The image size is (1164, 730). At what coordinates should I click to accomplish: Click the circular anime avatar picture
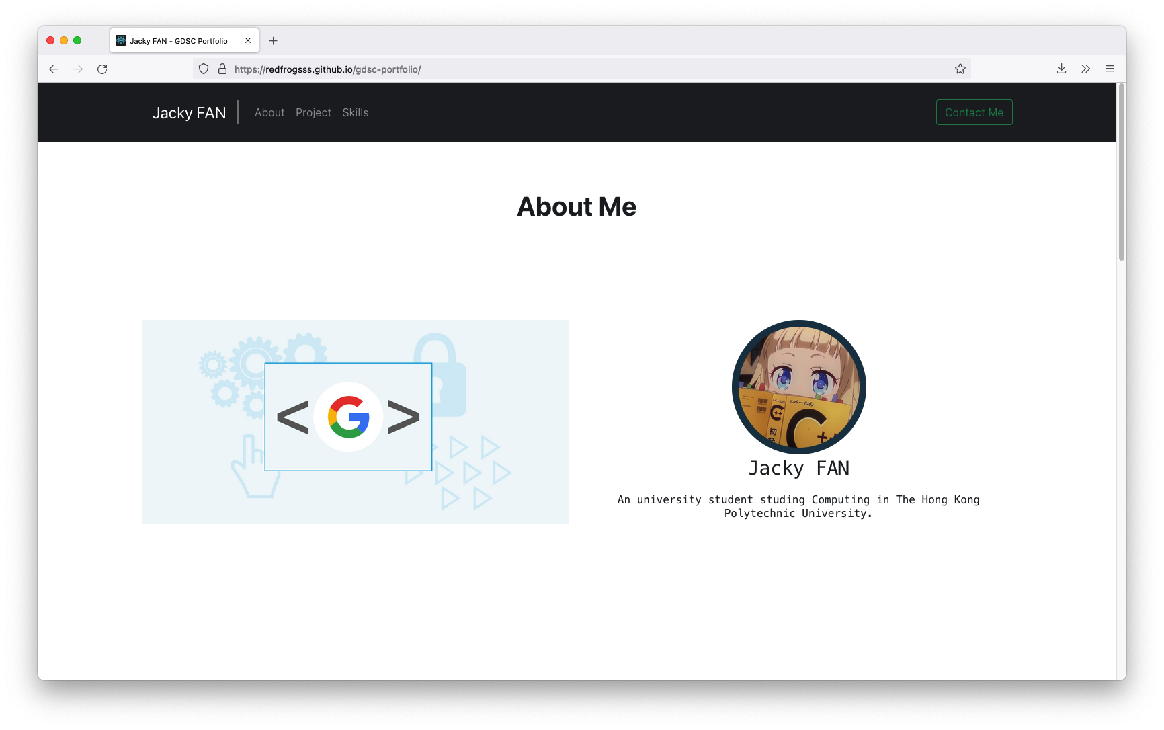pyautogui.click(x=798, y=387)
